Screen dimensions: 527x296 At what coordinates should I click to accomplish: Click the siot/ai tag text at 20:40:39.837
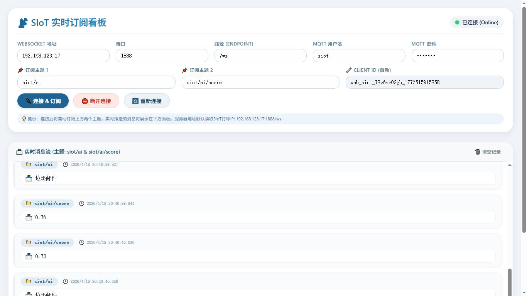pyautogui.click(x=44, y=164)
